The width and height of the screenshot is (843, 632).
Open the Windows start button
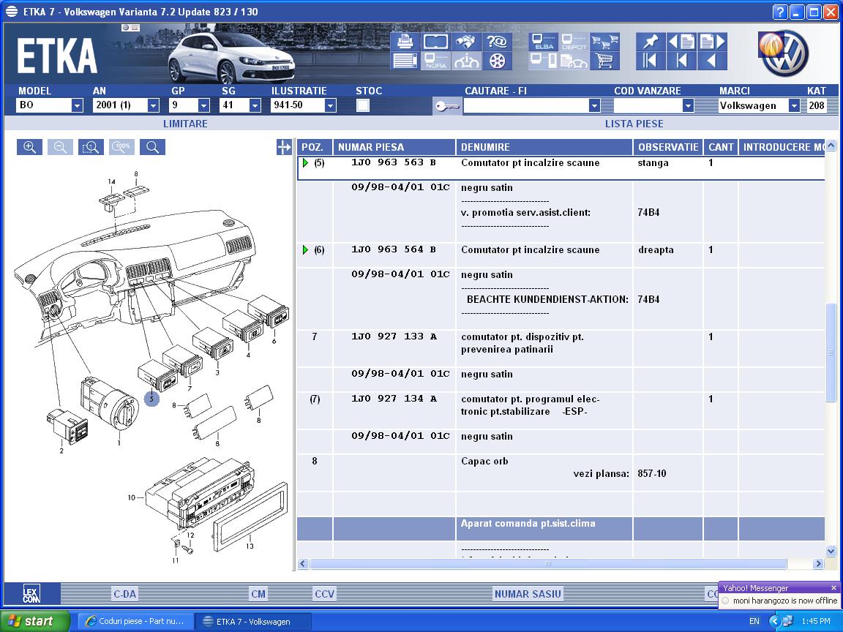point(35,621)
